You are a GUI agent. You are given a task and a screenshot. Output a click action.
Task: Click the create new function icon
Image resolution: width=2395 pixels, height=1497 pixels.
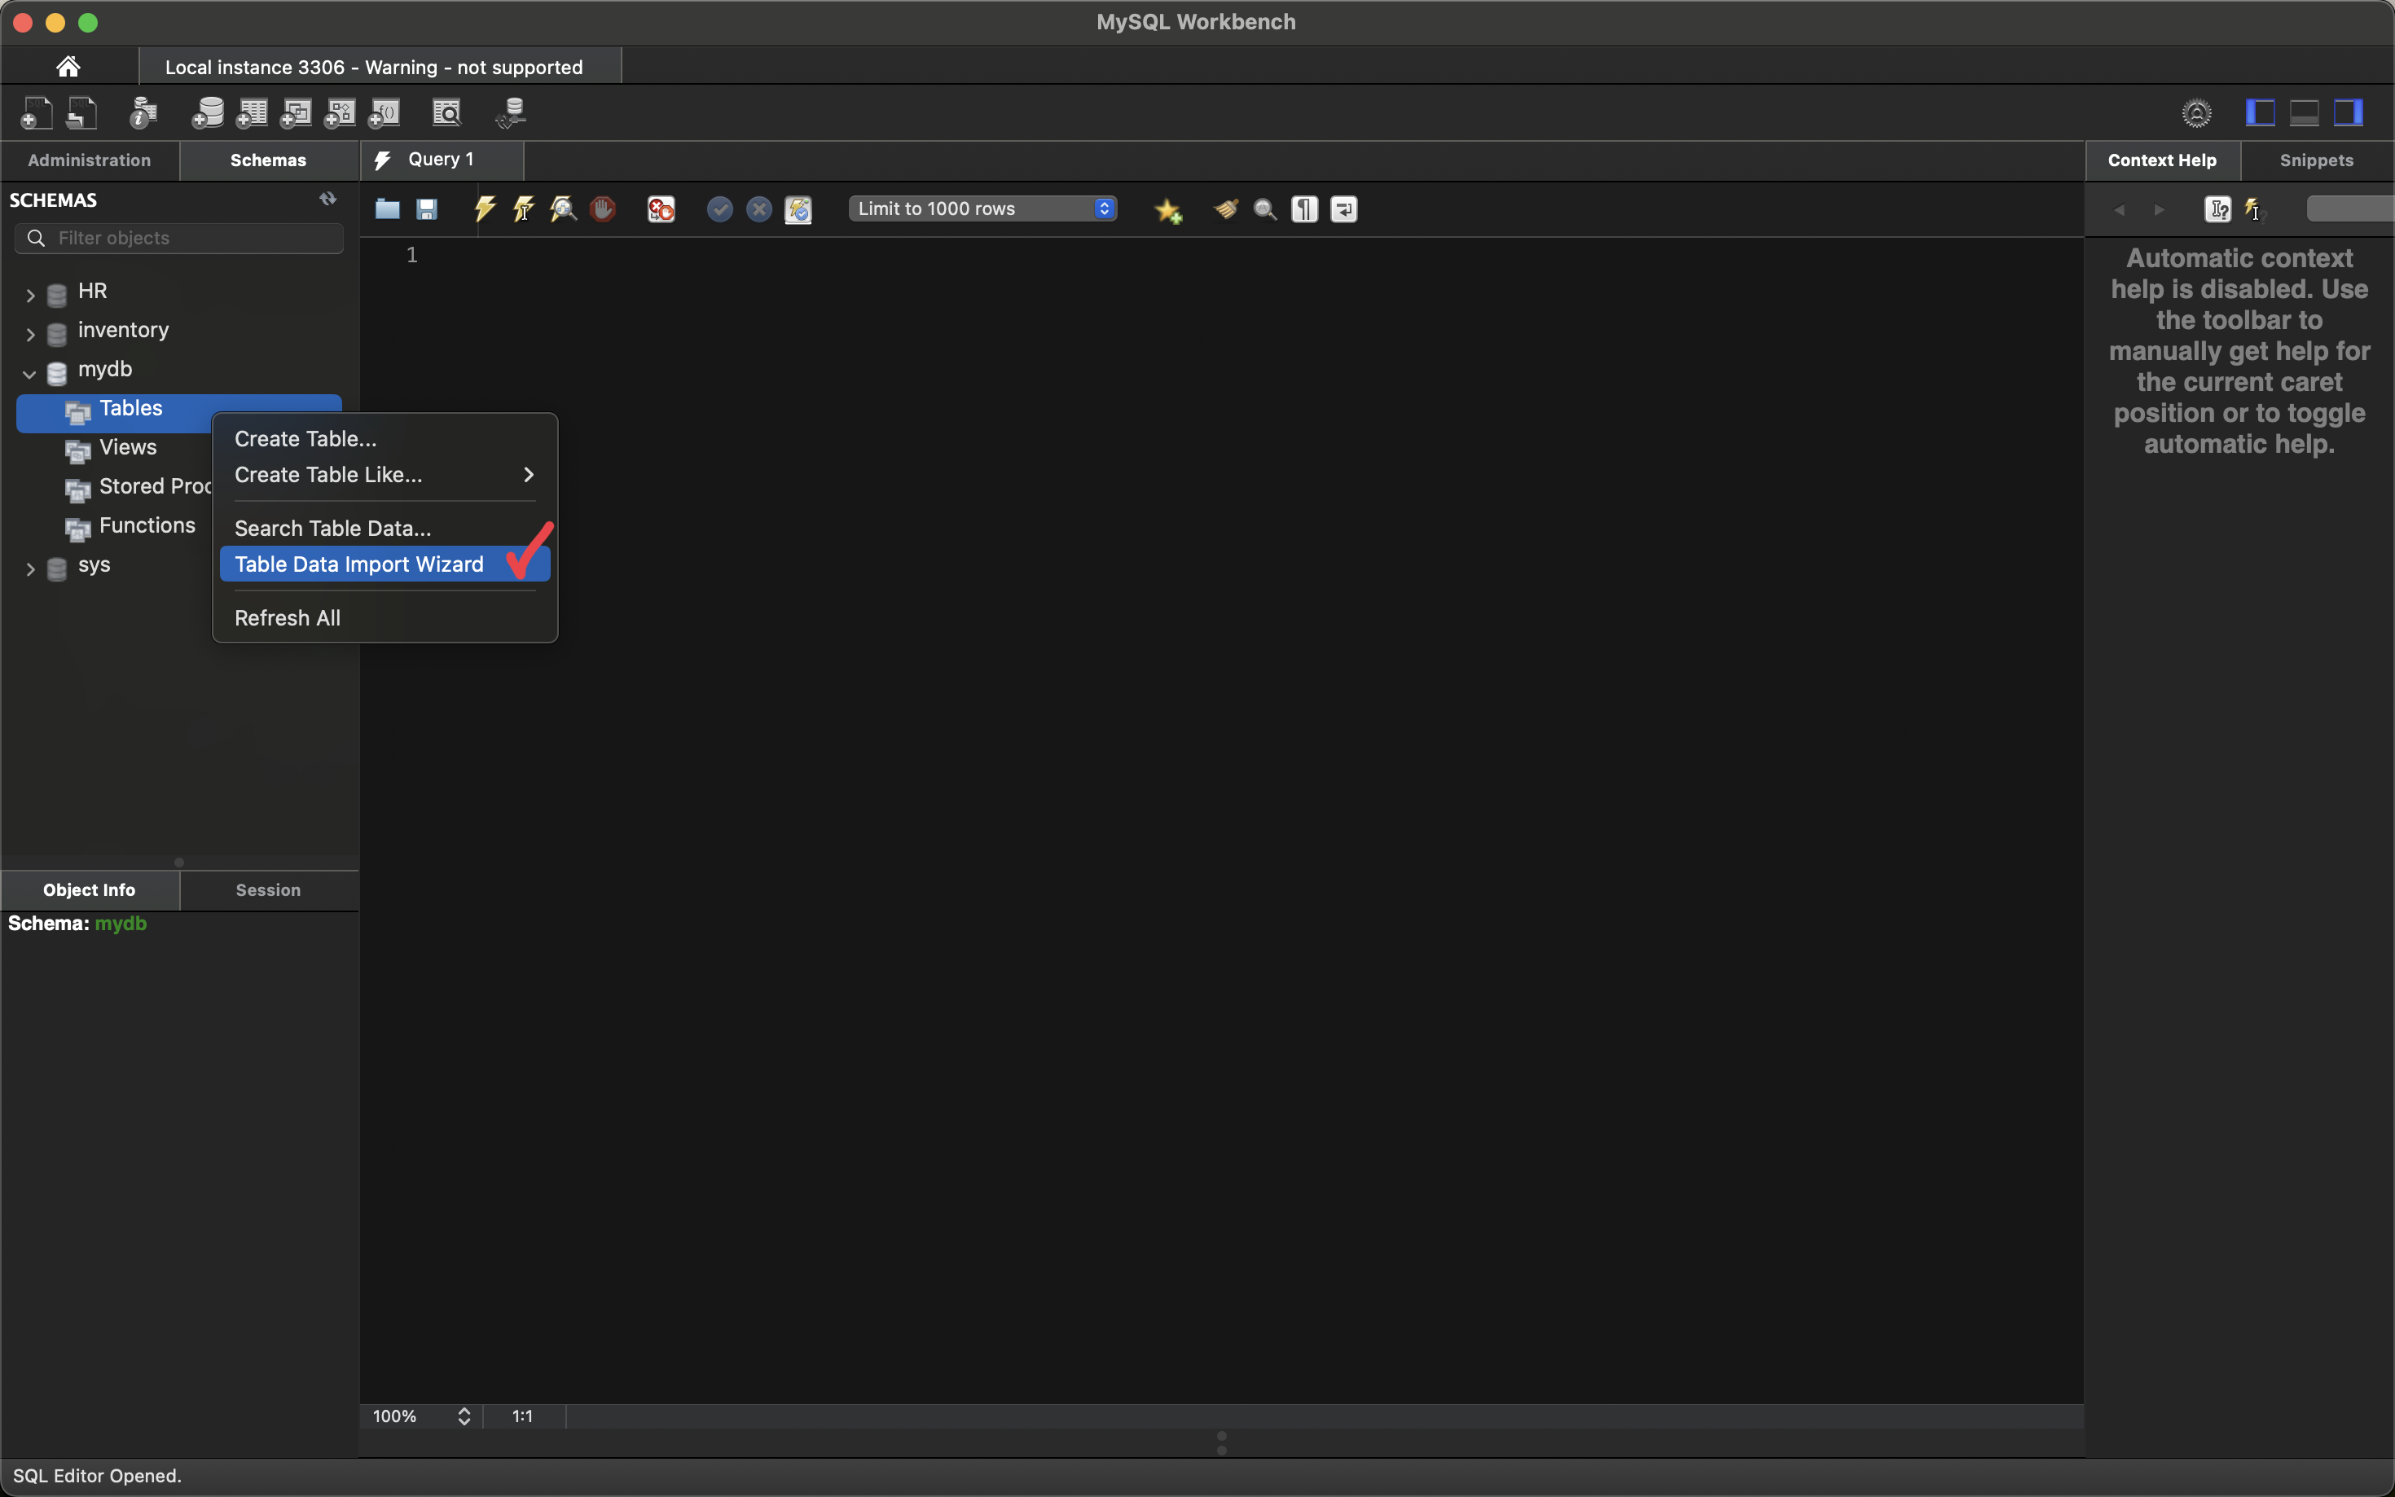point(385,113)
